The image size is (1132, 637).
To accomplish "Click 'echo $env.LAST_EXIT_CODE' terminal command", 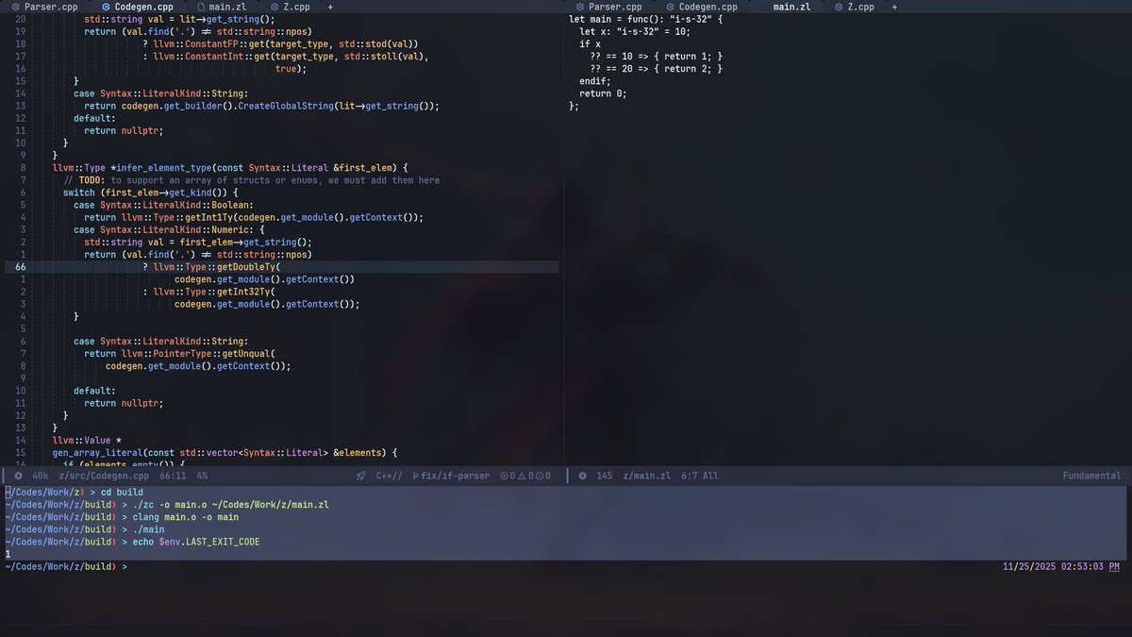I will pos(196,542).
